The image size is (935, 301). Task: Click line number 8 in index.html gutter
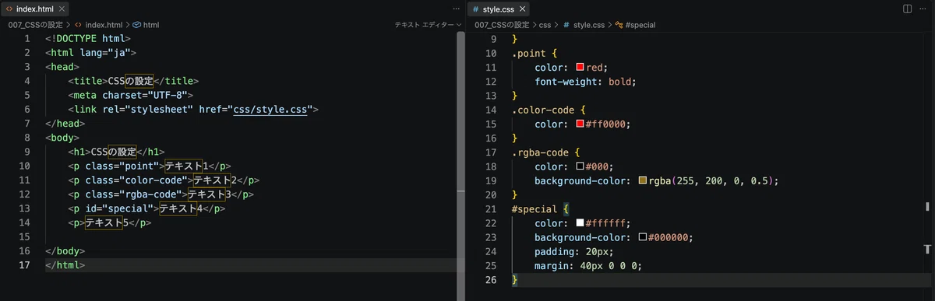click(26, 138)
